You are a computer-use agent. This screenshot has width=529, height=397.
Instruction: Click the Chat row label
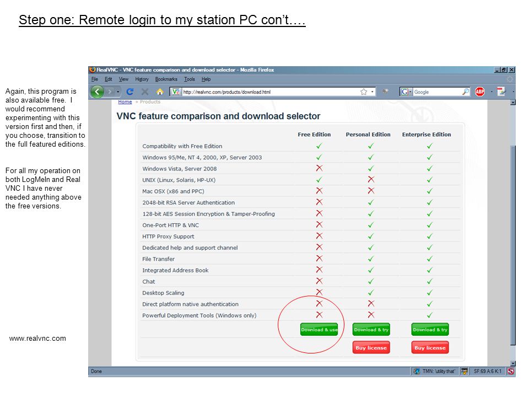(148, 282)
